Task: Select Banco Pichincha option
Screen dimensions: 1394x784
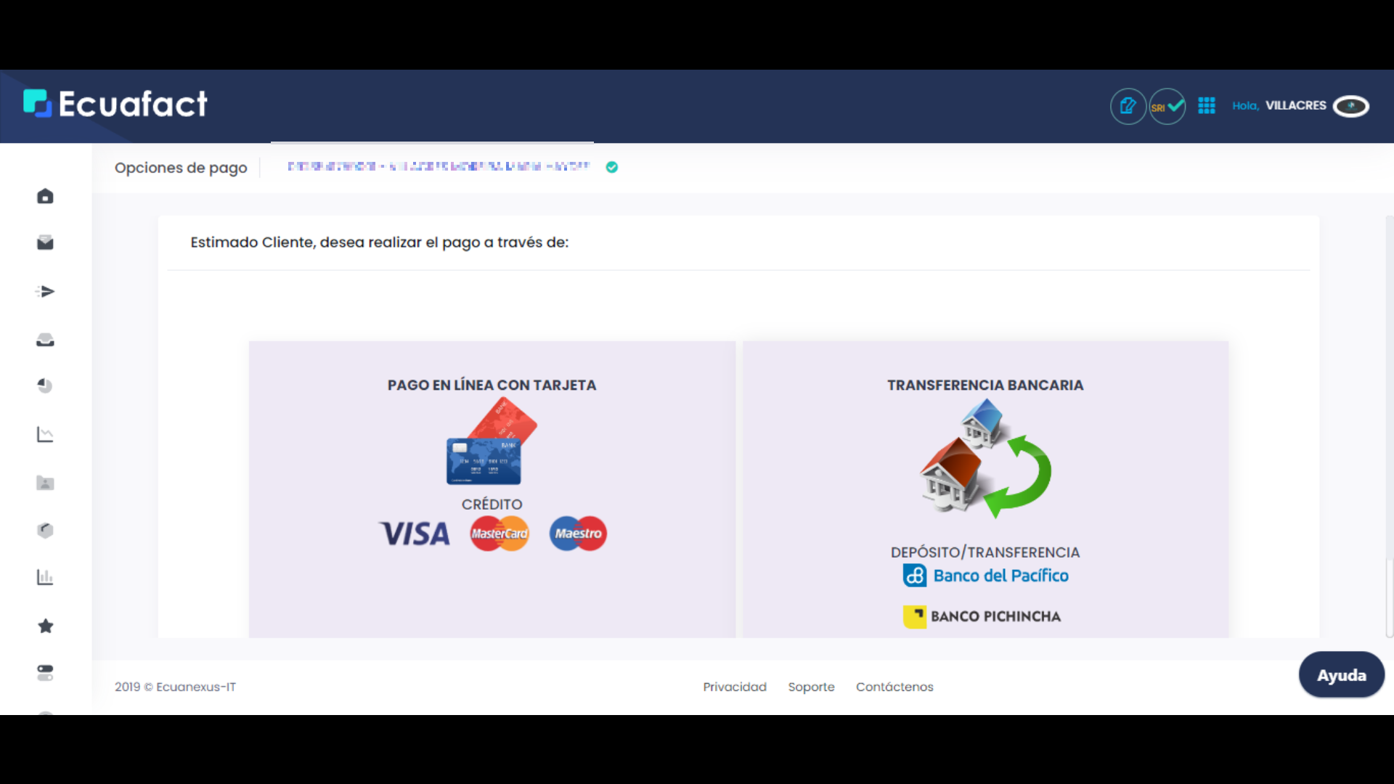Action: tap(982, 616)
